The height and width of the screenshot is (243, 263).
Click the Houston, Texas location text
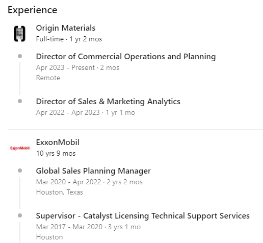(x=60, y=192)
